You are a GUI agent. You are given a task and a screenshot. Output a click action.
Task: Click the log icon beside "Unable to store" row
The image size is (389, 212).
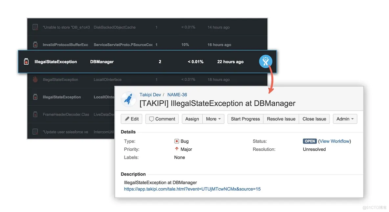tap(35, 27)
